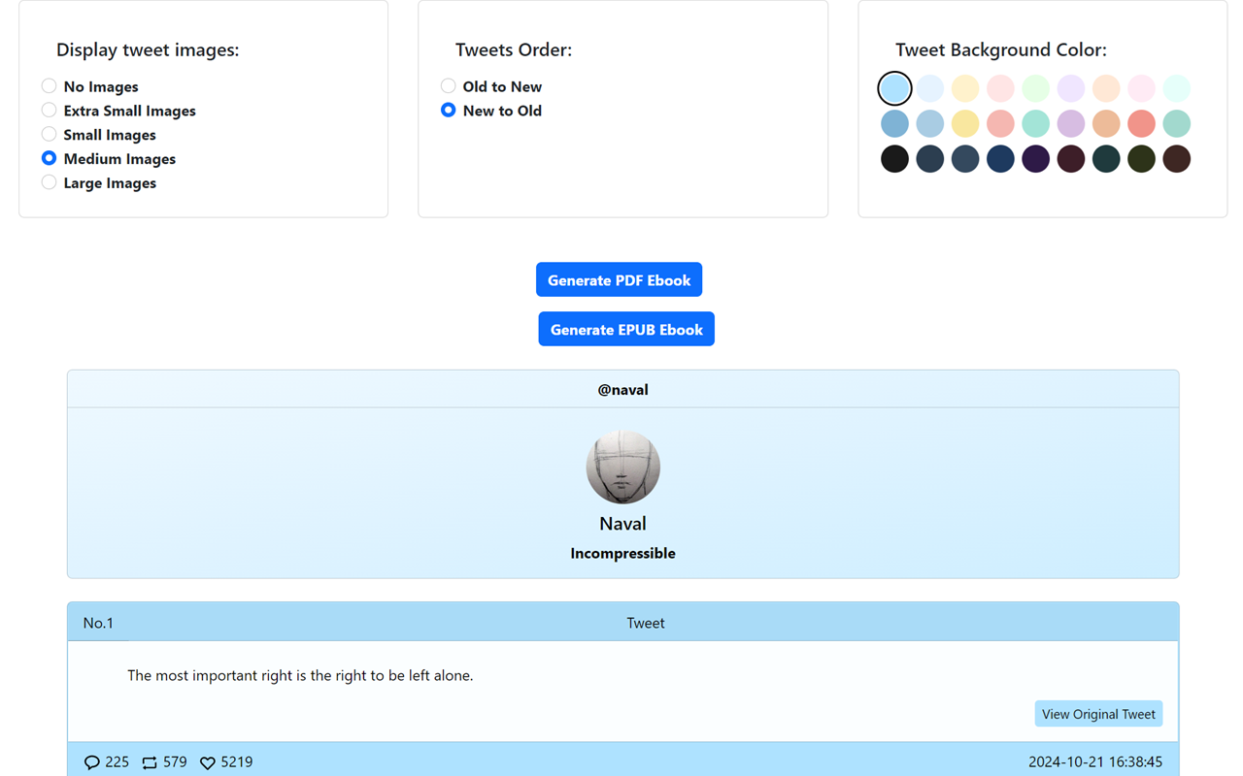The image size is (1243, 776).
Task: Choose Extra Small Images radio button
Action: pos(50,111)
